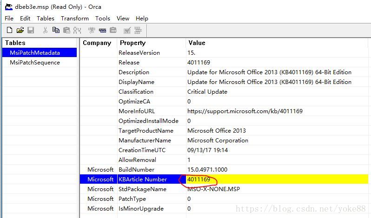Click the 1 value in AllowRemoval row
Screen dimensions: 371x218
[189, 160]
